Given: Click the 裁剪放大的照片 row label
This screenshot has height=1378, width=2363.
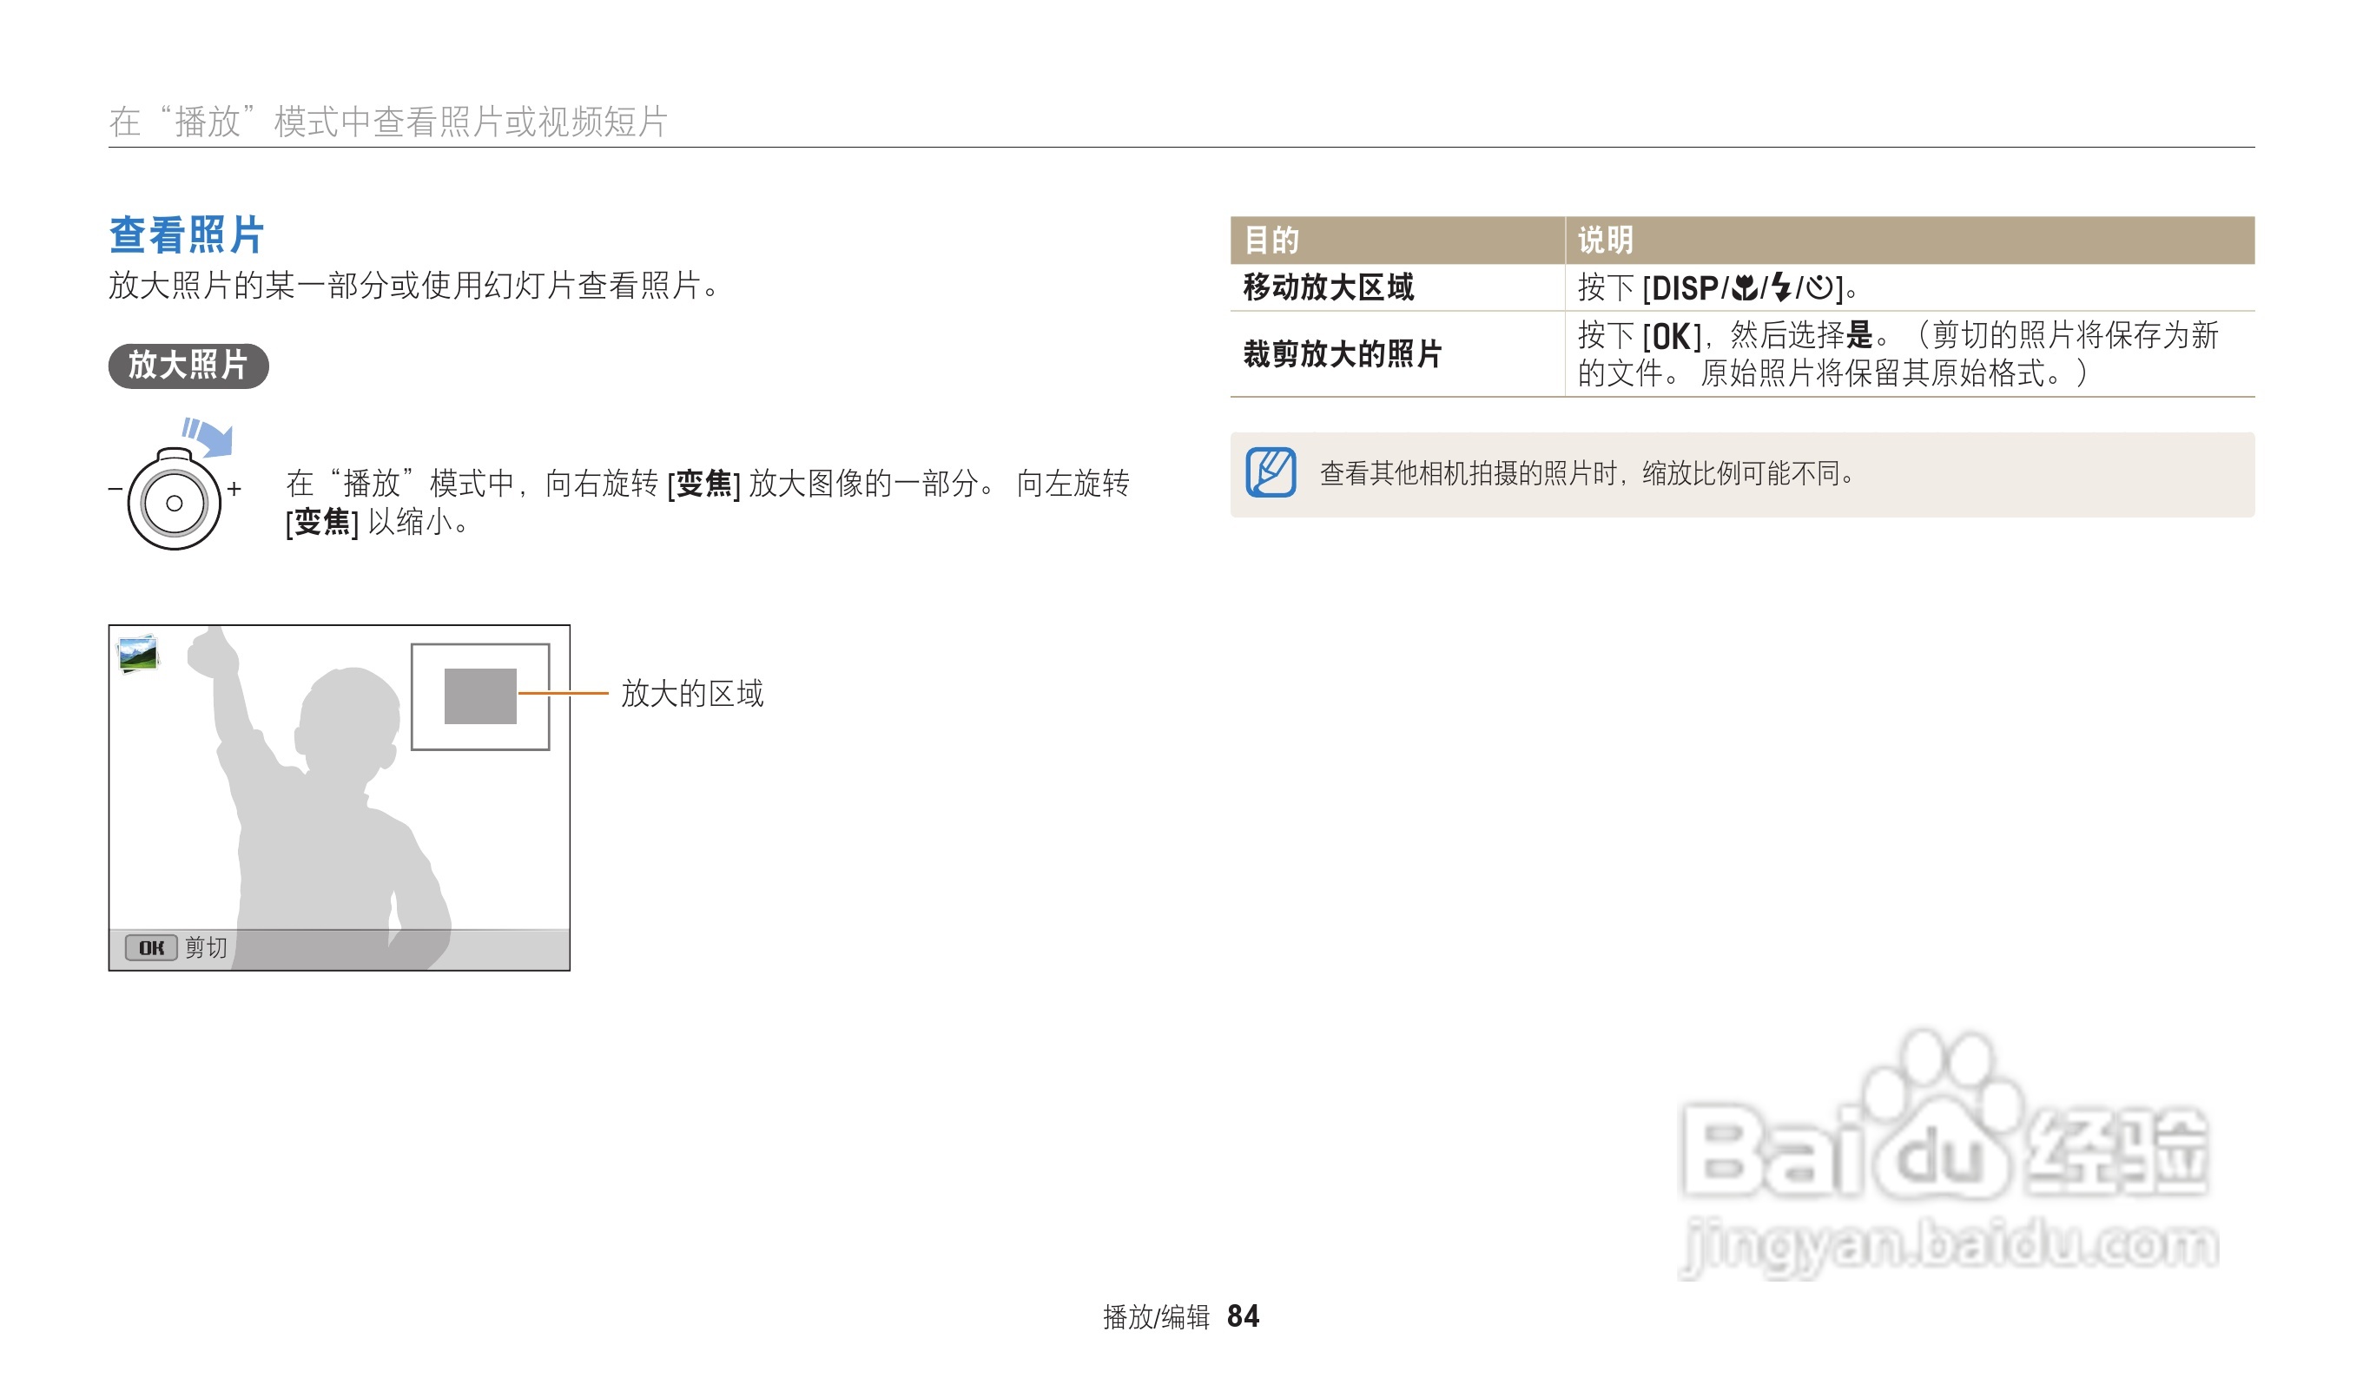Looking at the screenshot, I should click(x=1342, y=354).
